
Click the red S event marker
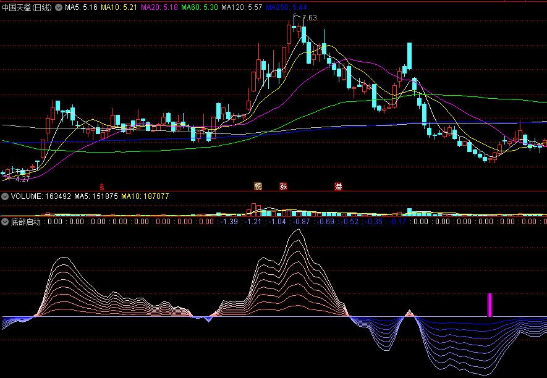101,187
